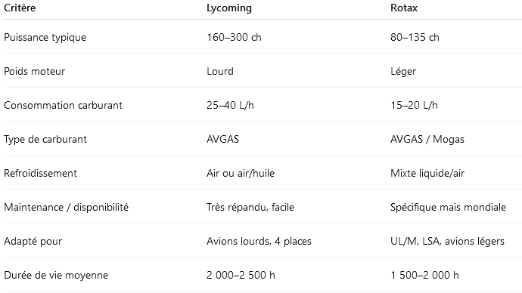The image size is (522, 293).
Task: Select the Poids moteur row label
Action: [34, 71]
